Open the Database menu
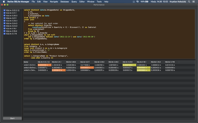198x123 pixels. pyautogui.click(x=65, y=2)
